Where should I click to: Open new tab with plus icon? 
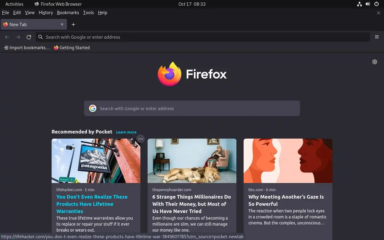tap(73, 25)
